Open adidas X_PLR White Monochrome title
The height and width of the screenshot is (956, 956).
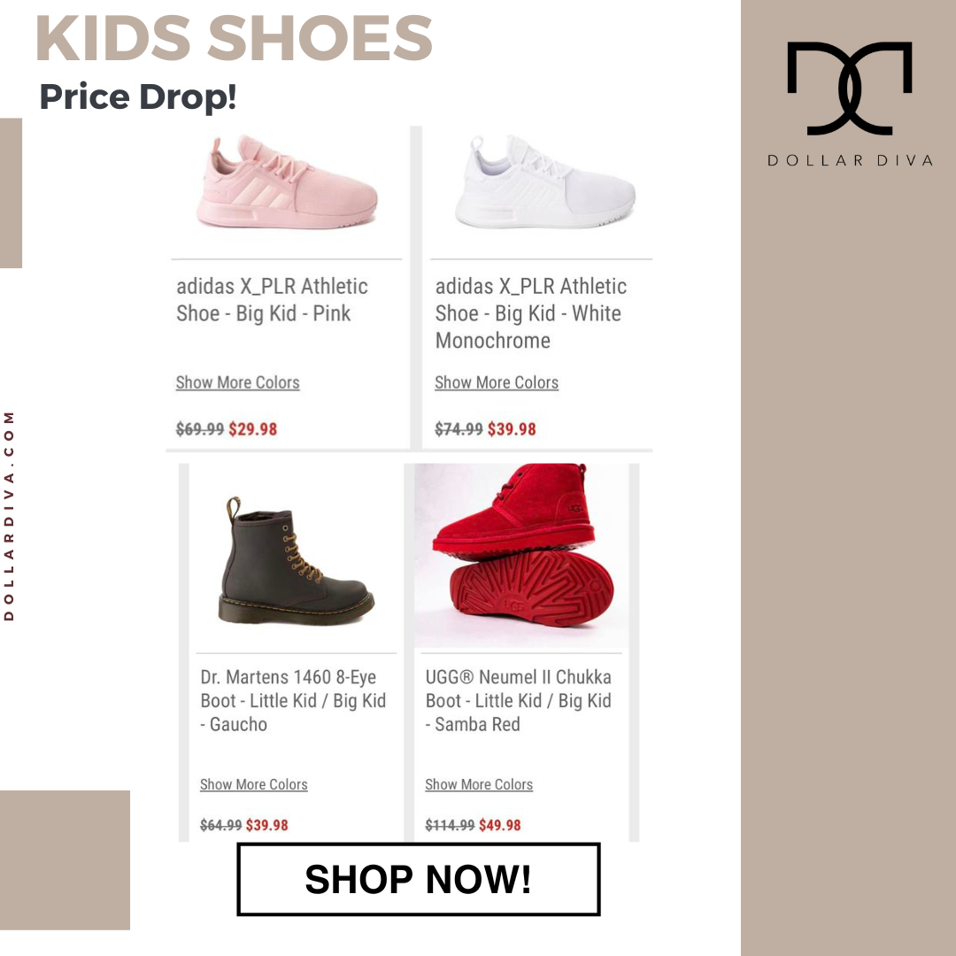pos(531,312)
